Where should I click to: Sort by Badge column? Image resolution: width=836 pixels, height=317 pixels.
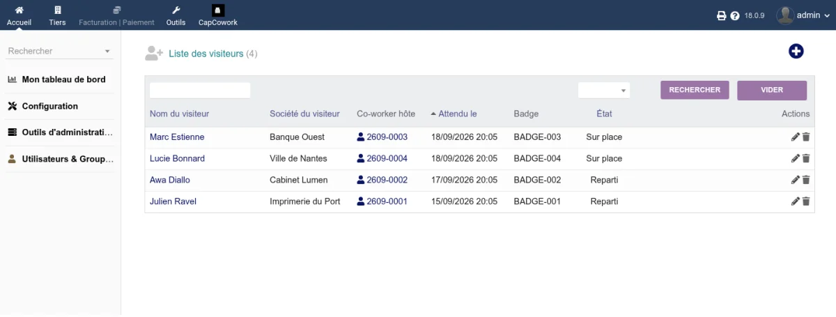coord(526,114)
